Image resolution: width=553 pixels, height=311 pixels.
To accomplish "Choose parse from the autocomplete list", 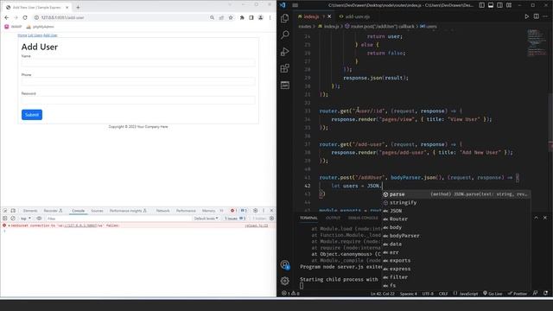I will click(456, 194).
